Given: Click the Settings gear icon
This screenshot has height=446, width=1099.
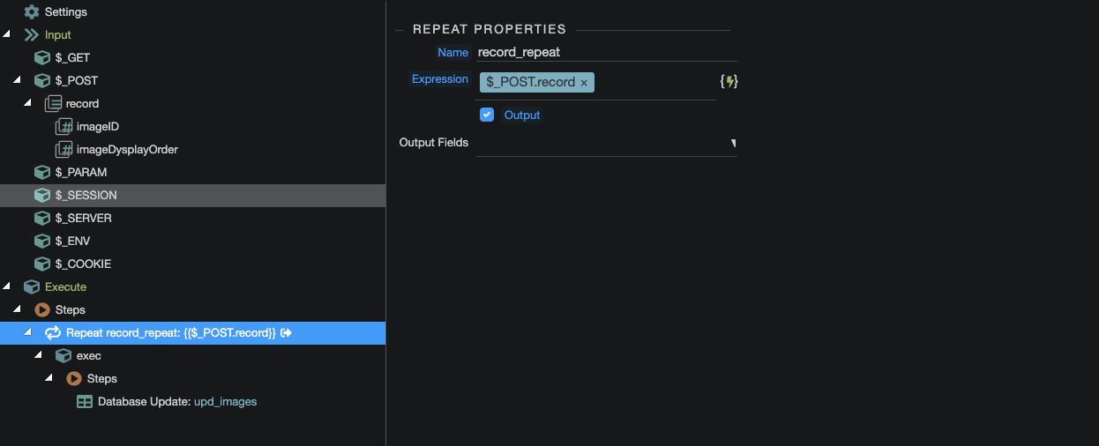Looking at the screenshot, I should [32, 12].
